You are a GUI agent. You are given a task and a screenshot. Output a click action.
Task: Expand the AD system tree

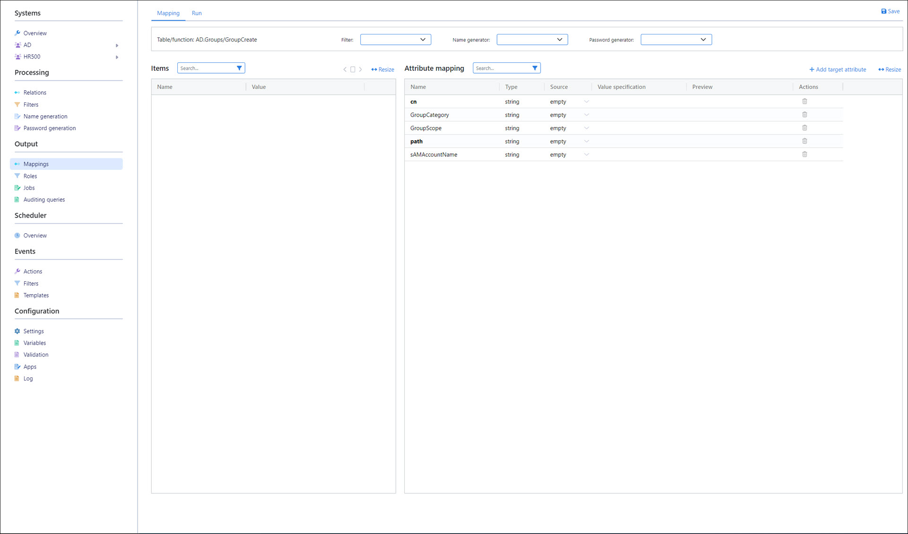click(x=117, y=45)
